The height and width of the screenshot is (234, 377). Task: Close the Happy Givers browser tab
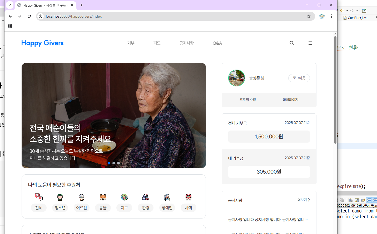[72, 5]
